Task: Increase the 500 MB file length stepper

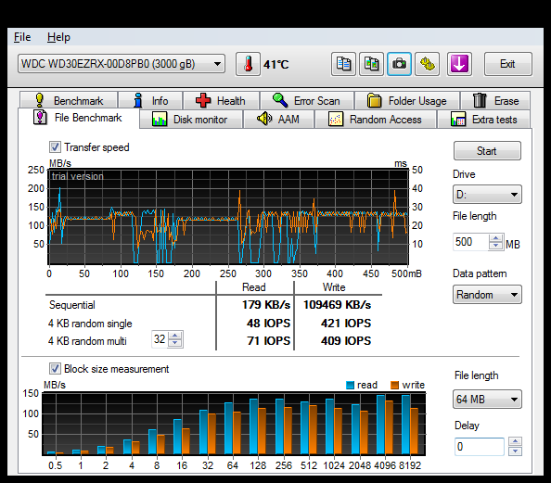Action: point(495,238)
